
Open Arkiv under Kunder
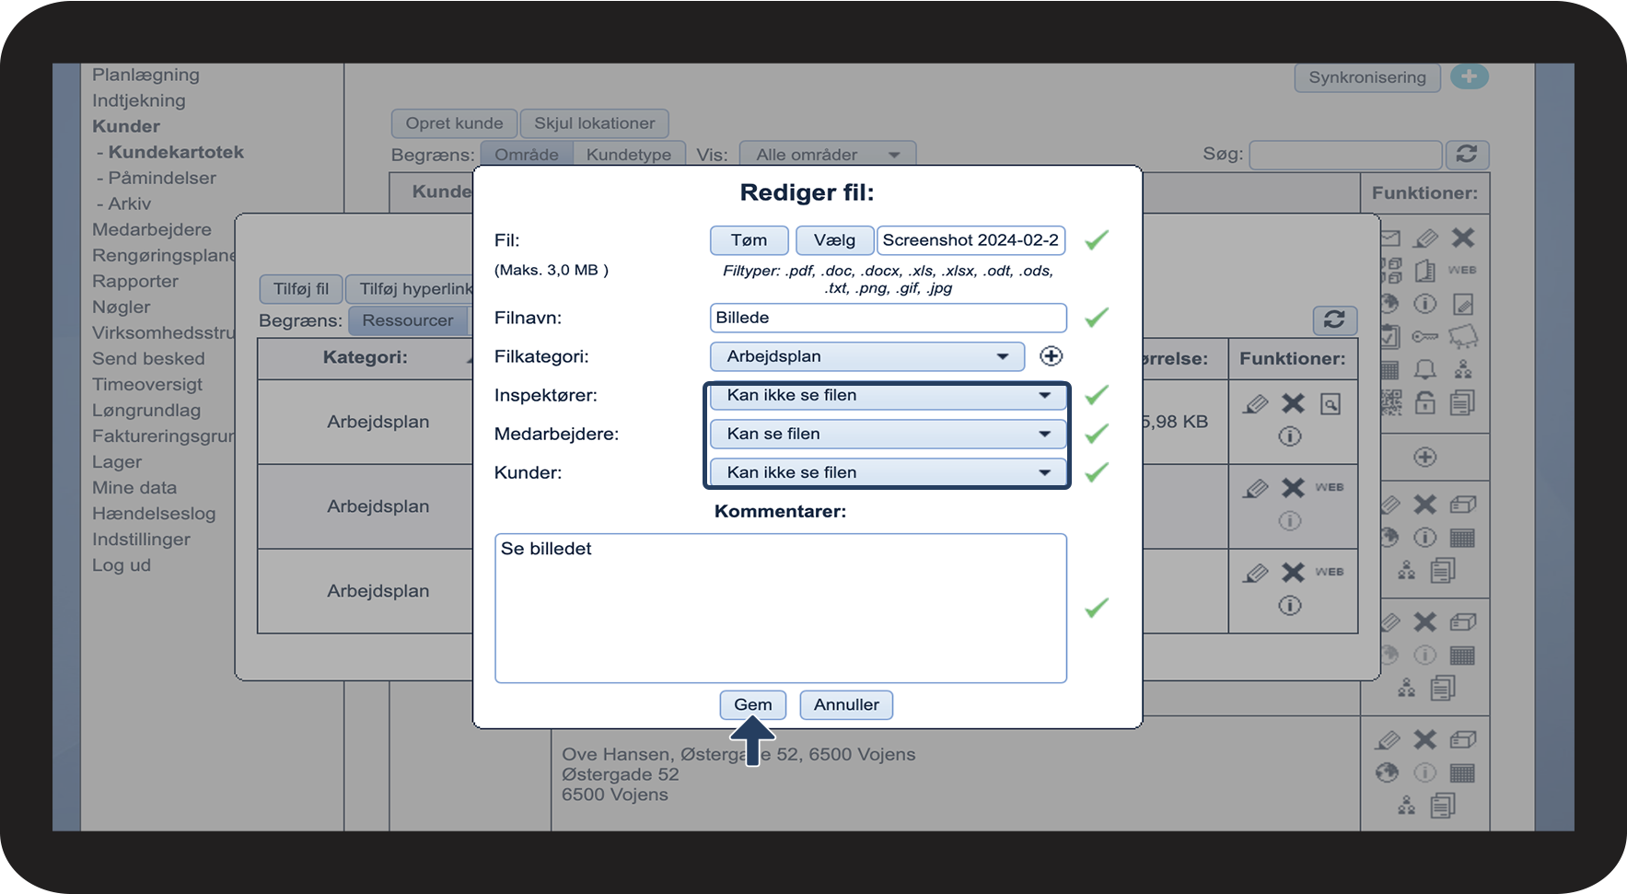point(130,203)
